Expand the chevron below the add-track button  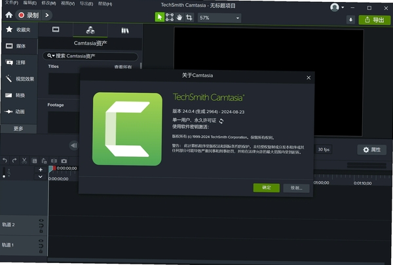(x=41, y=177)
